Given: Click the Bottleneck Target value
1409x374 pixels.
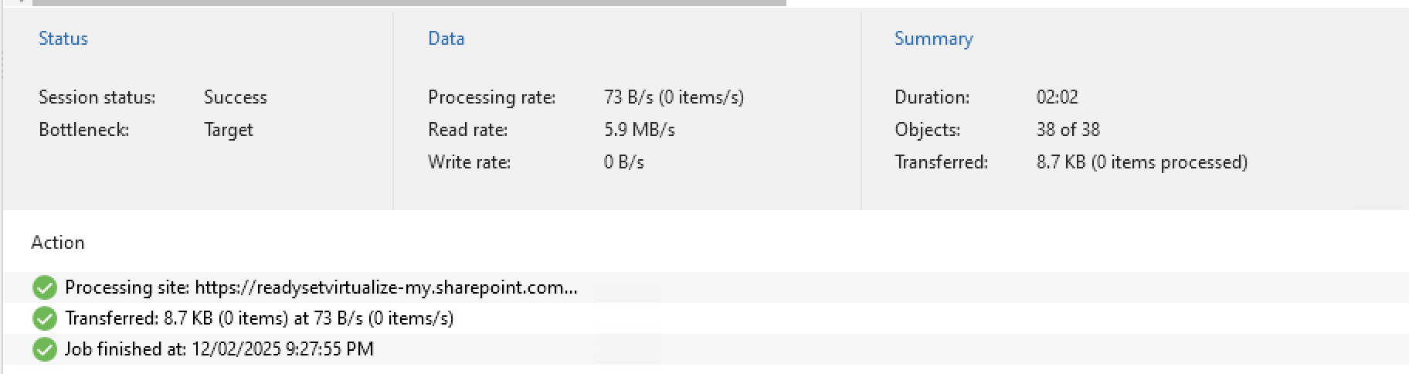Looking at the screenshot, I should [229, 130].
